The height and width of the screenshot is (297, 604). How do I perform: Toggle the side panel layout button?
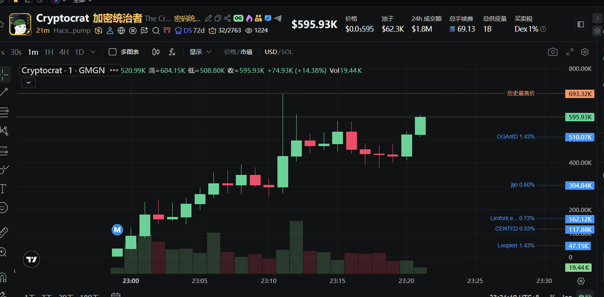pos(580,24)
